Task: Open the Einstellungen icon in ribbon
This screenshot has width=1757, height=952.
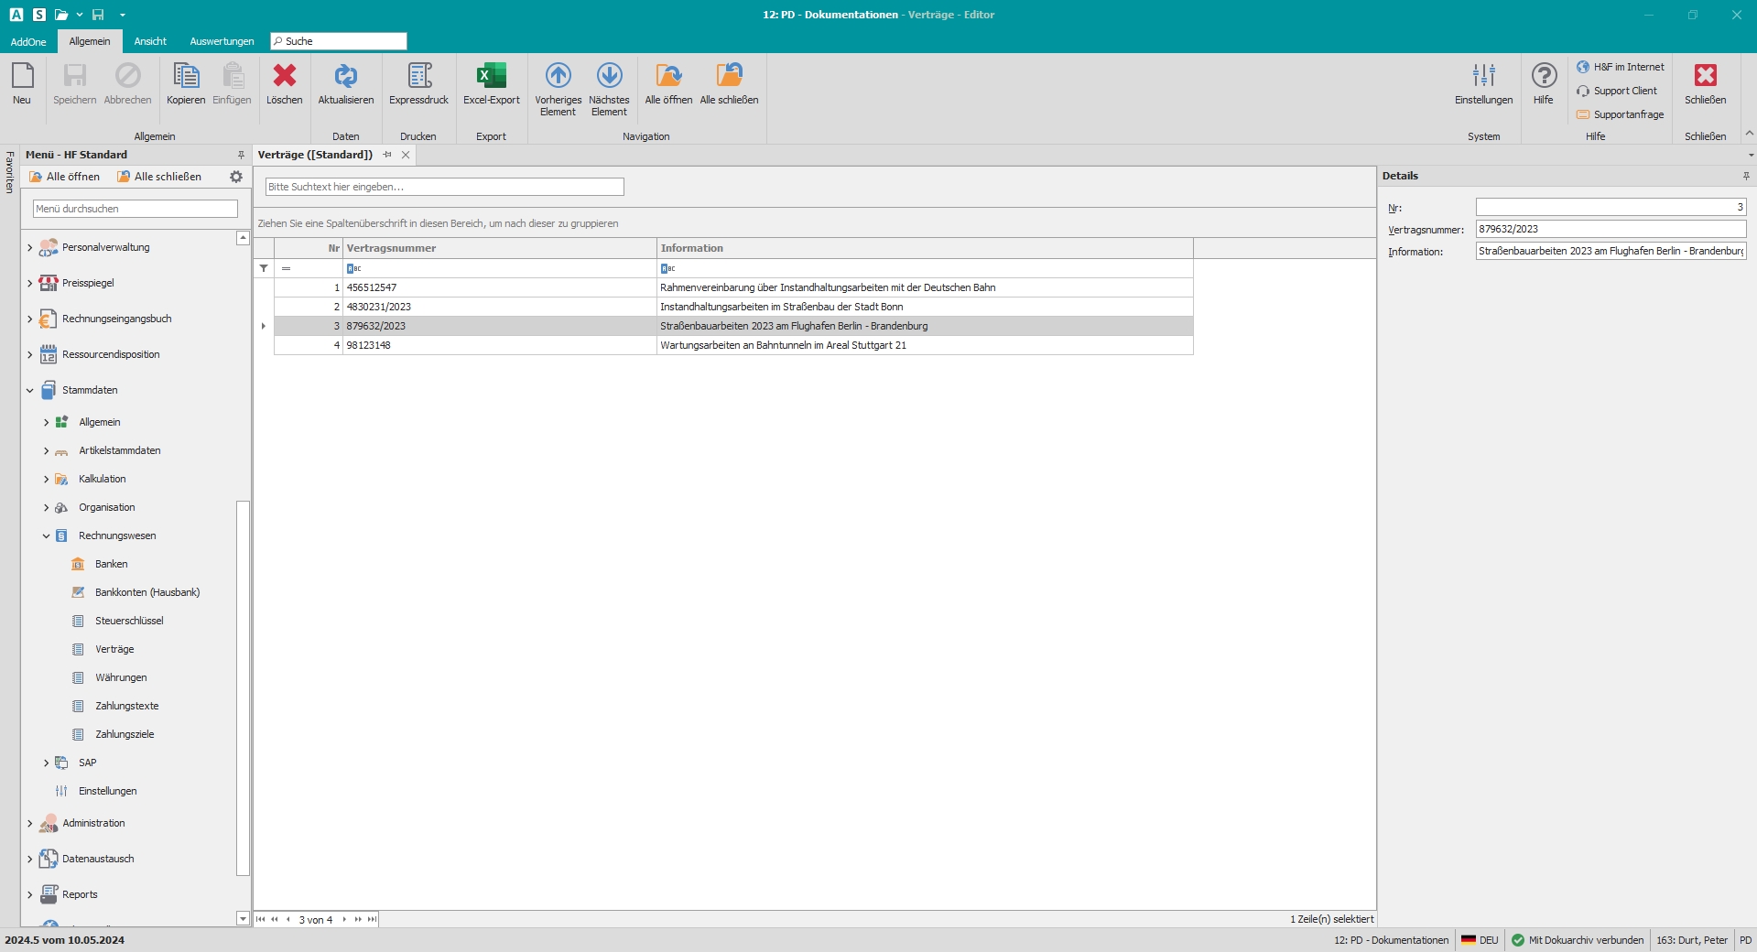Action: (1483, 77)
